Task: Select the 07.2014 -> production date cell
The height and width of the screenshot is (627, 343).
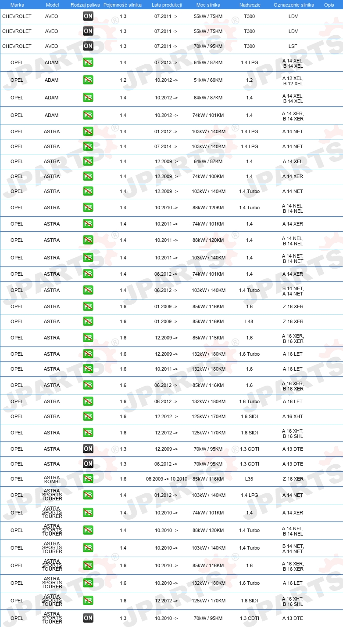Action: pos(166,146)
